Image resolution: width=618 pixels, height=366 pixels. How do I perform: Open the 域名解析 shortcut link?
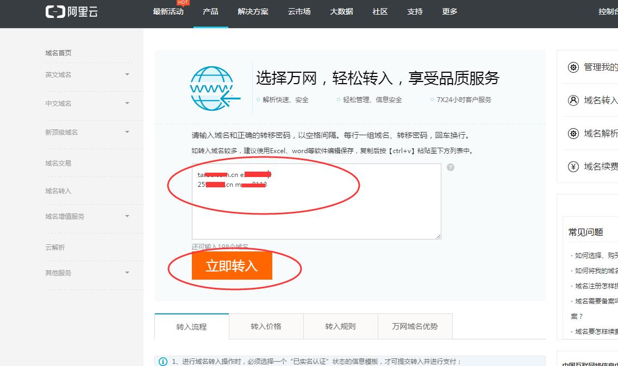pos(601,134)
